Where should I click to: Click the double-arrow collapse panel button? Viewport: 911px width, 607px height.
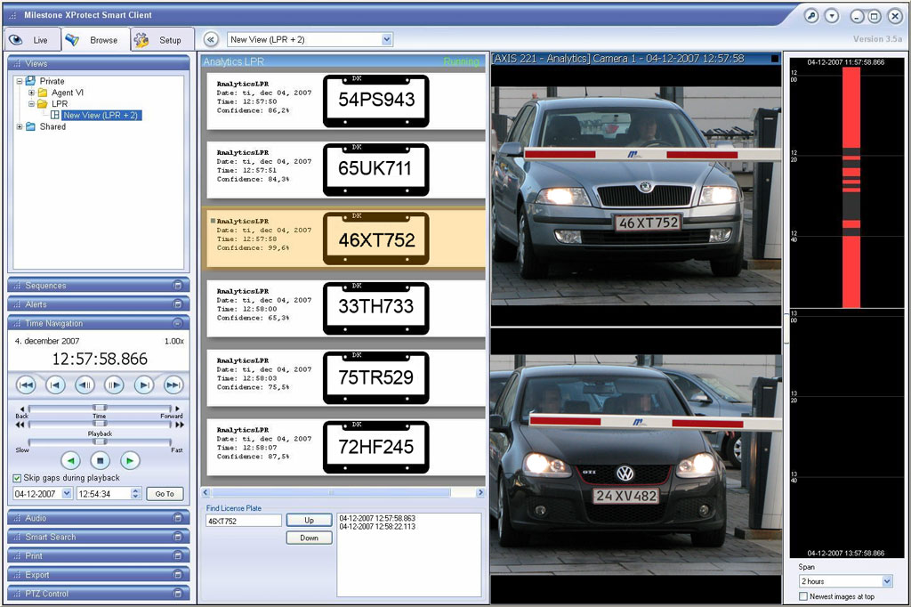coord(210,39)
